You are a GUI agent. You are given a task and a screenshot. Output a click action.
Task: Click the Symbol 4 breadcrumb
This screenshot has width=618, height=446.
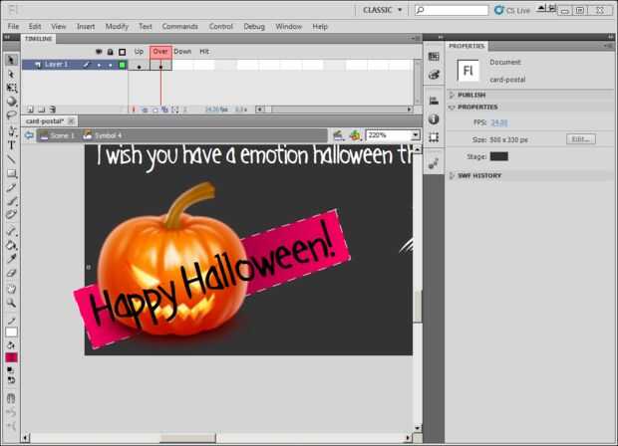click(x=103, y=135)
